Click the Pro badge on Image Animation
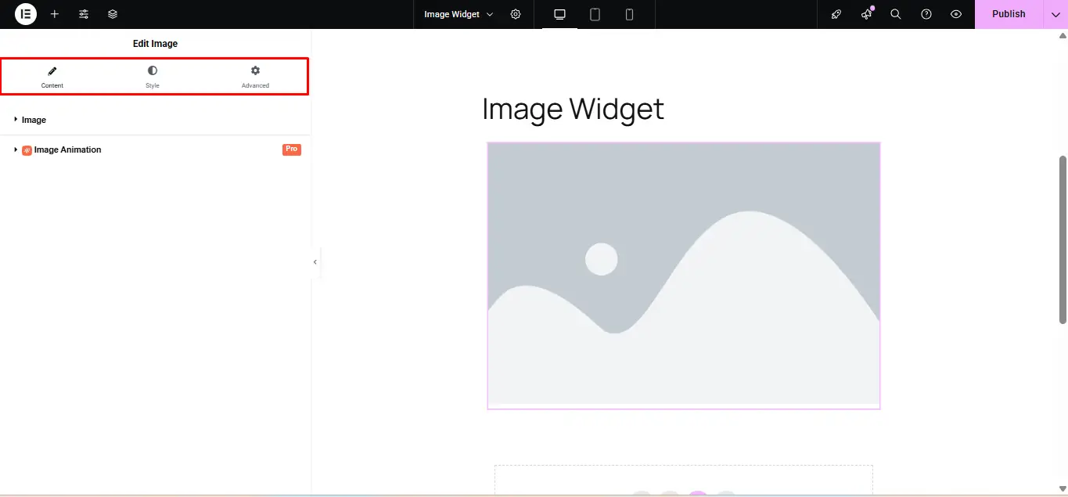This screenshot has width=1068, height=497. 292,149
